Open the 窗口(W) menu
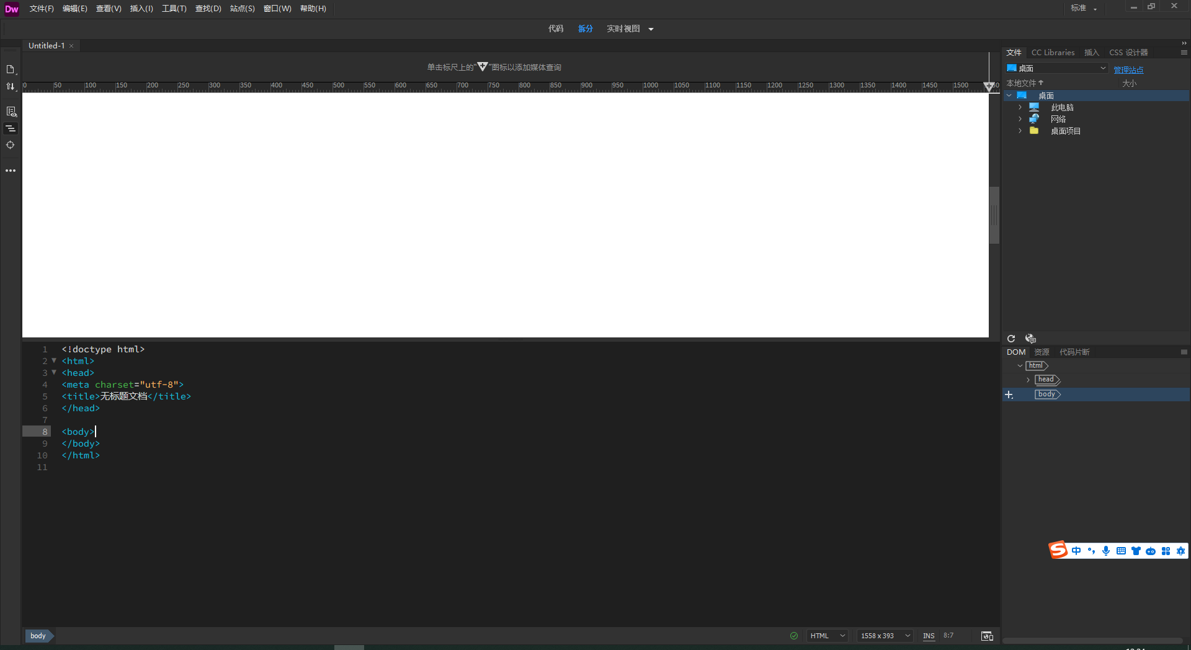The height and width of the screenshot is (650, 1191). point(277,9)
